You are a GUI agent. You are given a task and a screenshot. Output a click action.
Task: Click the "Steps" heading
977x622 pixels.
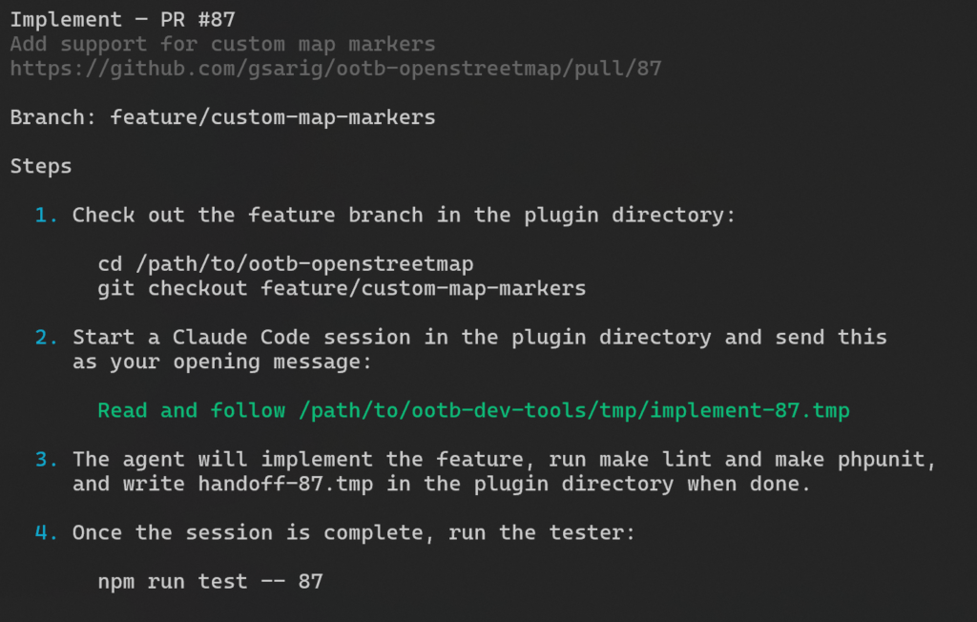41,167
